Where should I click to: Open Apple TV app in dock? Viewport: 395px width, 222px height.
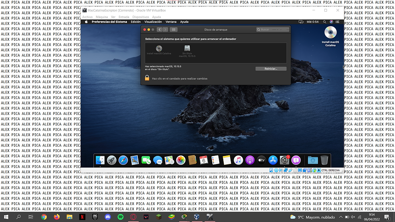pos(261,160)
